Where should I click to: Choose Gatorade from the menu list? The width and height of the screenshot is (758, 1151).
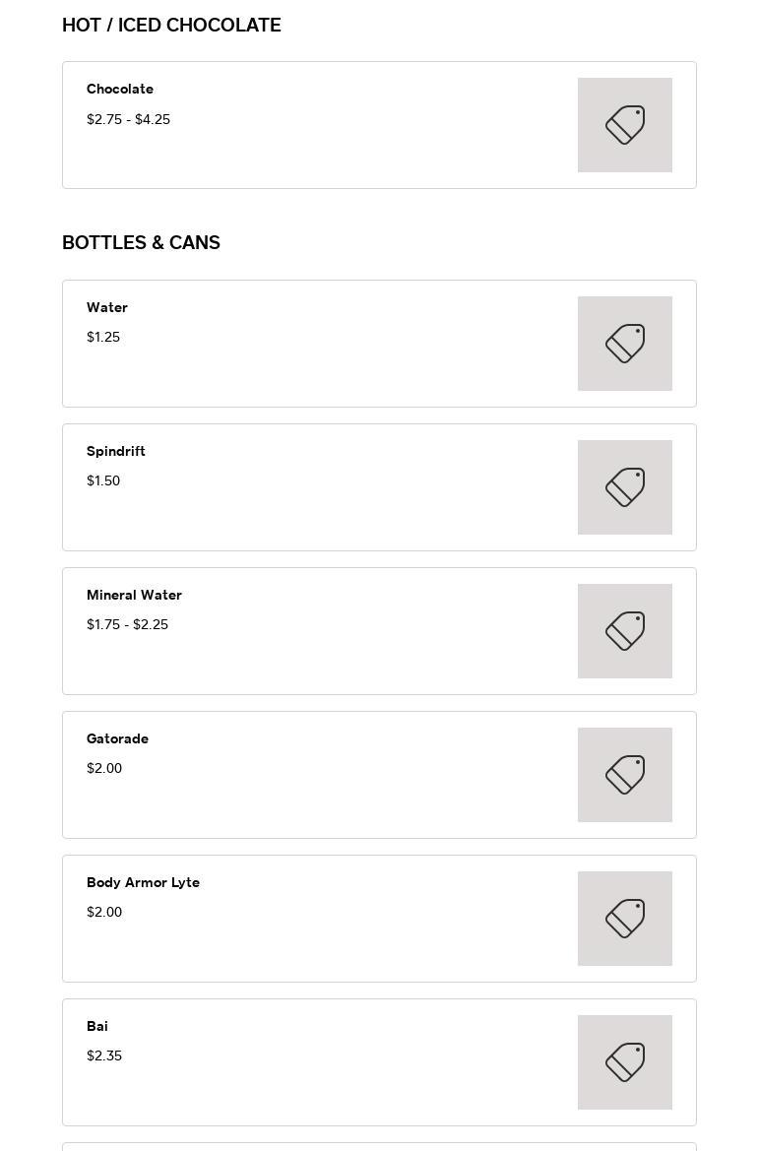(117, 738)
